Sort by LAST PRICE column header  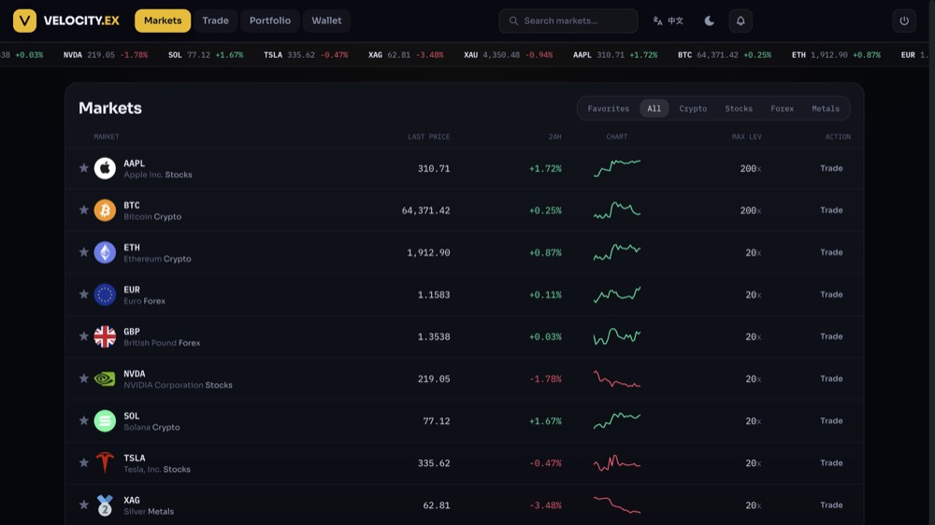(429, 137)
